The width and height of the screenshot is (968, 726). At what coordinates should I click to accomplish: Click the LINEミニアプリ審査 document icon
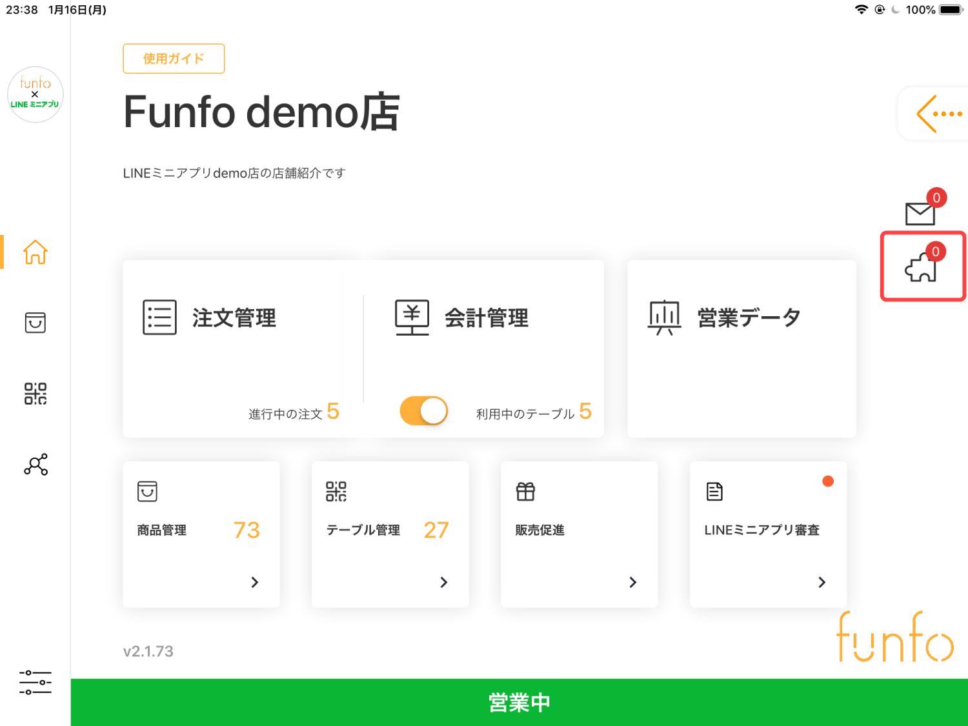[714, 492]
